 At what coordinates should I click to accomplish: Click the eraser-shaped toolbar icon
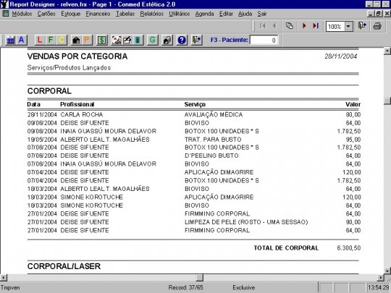pos(167,40)
